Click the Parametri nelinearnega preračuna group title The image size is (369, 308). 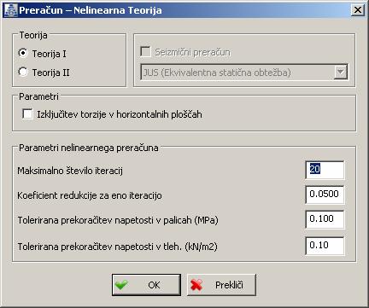[x=89, y=148]
